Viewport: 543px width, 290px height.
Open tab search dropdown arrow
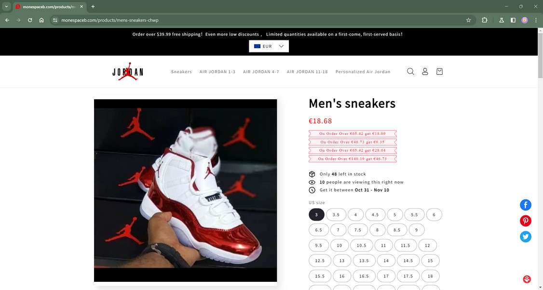coord(6,7)
